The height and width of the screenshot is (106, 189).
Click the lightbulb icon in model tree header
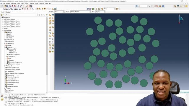tap(47, 15)
